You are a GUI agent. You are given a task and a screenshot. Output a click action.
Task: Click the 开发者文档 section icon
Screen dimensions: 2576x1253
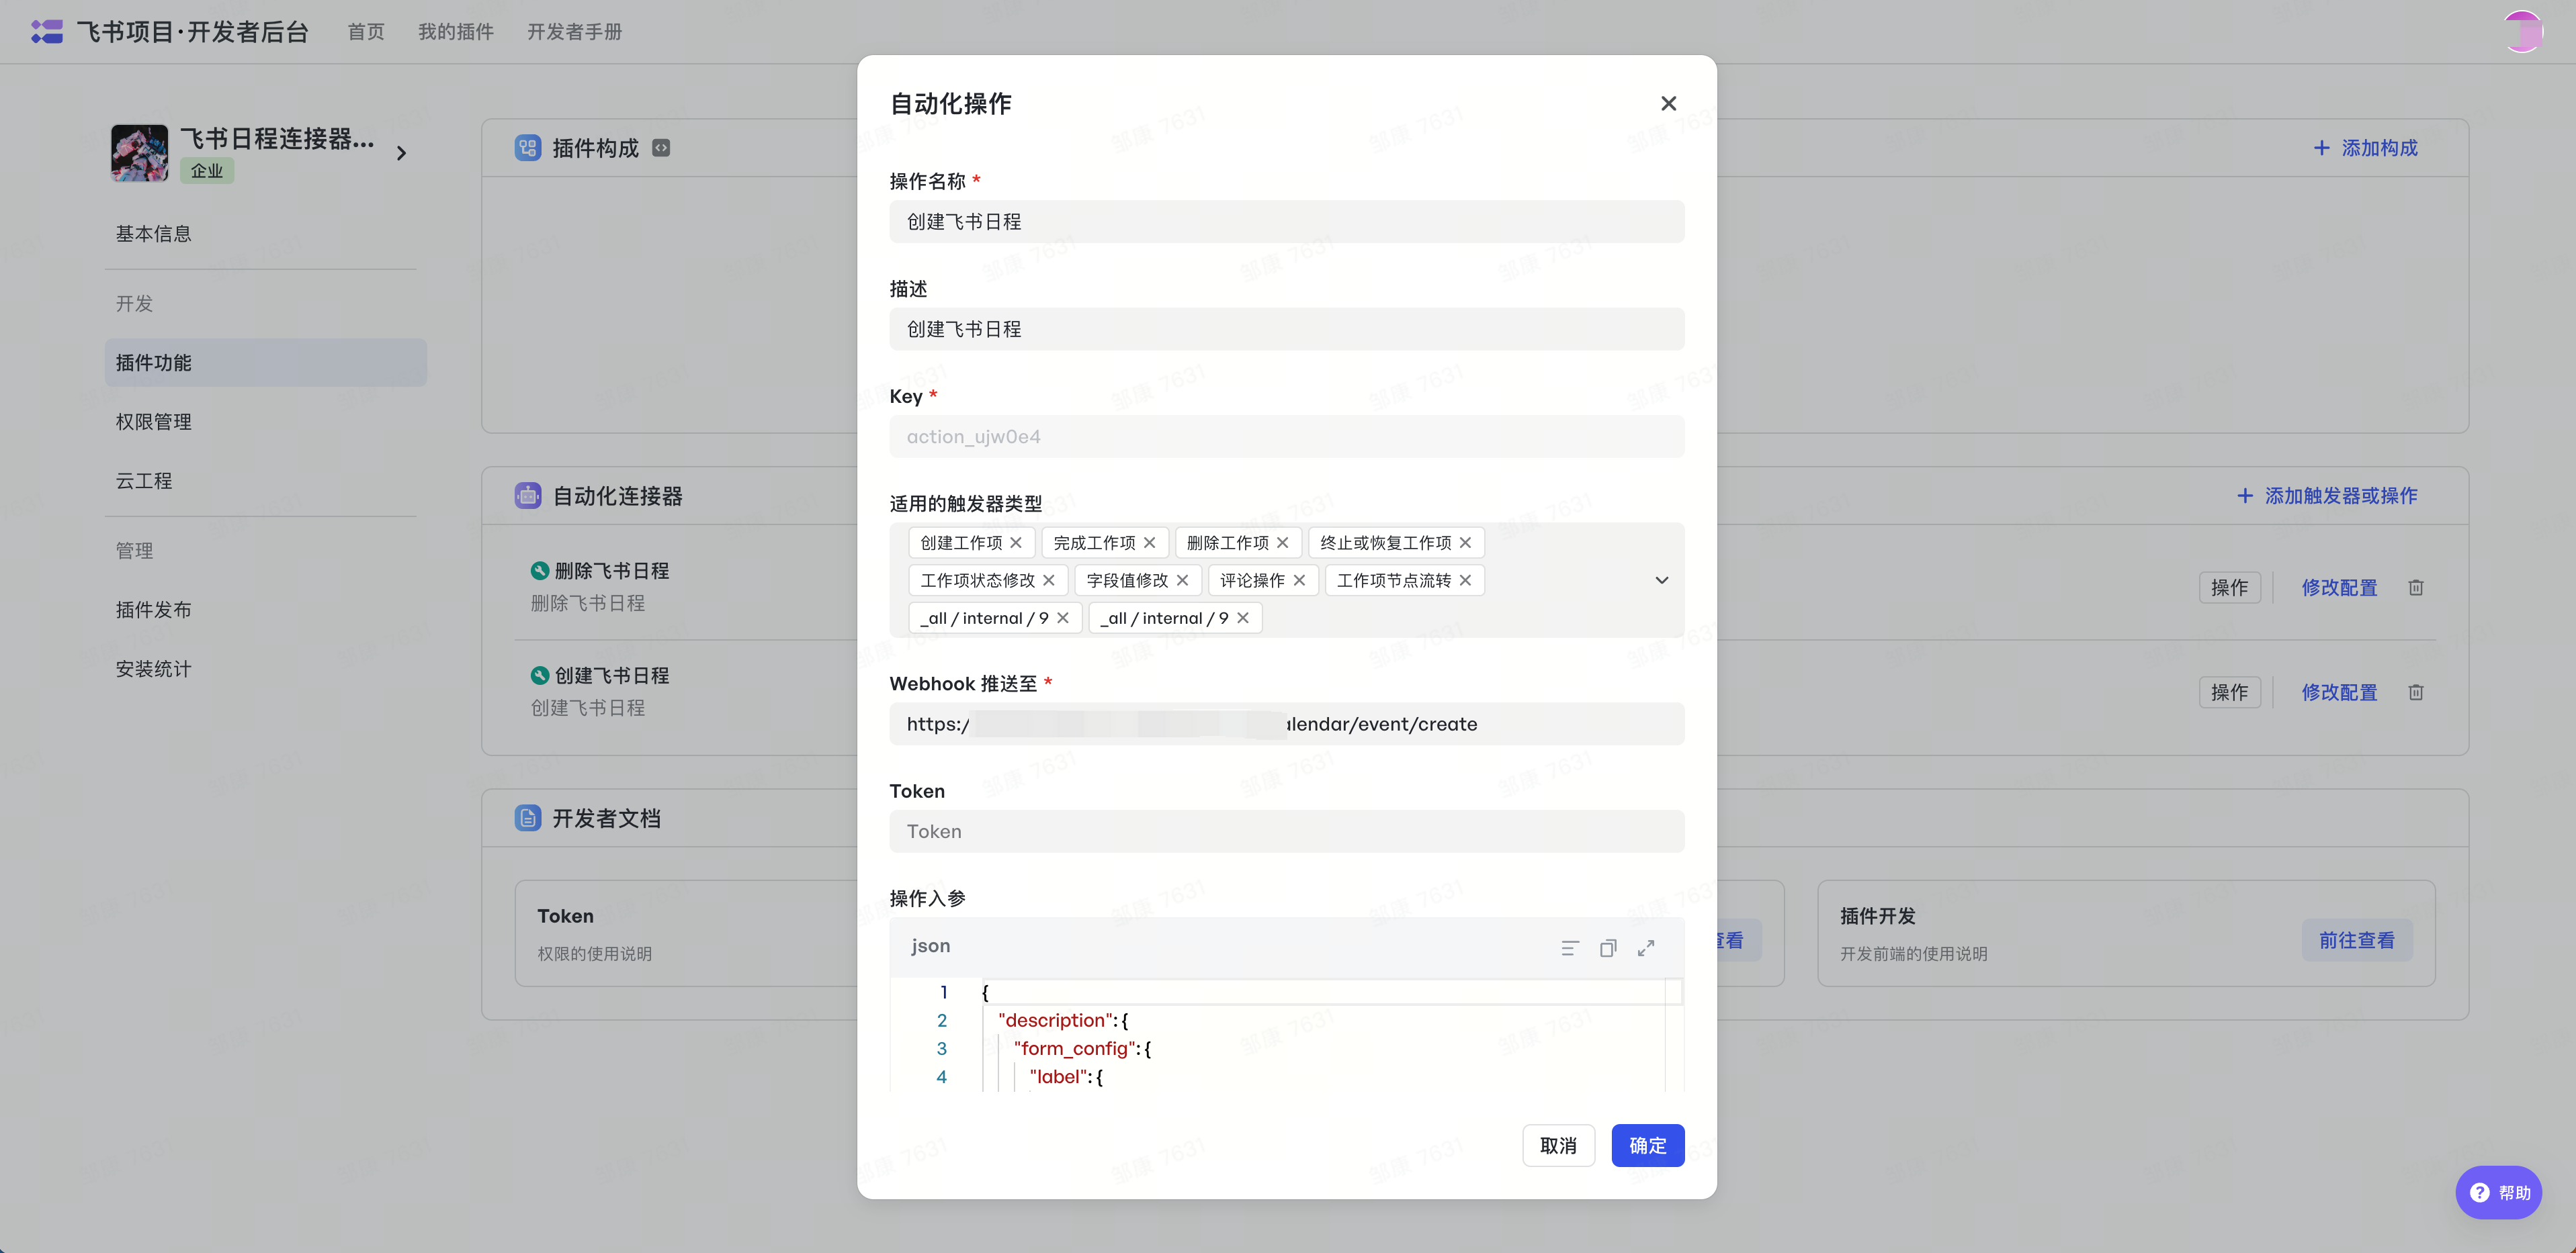[528, 819]
